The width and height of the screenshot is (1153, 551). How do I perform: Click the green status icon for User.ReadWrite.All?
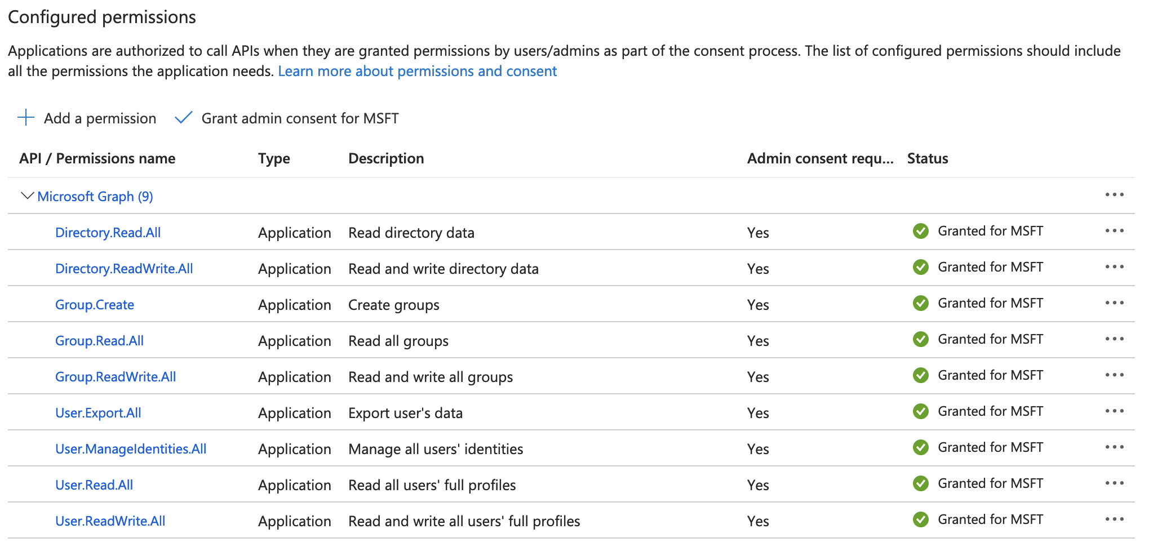pos(920,519)
